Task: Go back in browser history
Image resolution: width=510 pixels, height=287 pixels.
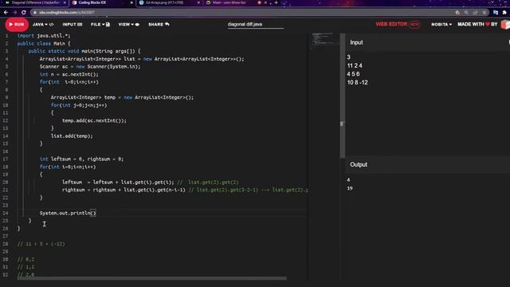Action: [x=6, y=13]
